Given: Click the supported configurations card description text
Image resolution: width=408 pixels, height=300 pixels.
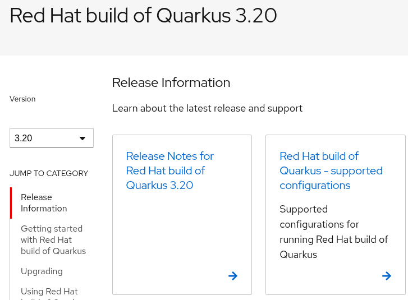Looking at the screenshot, I should click(x=333, y=232).
